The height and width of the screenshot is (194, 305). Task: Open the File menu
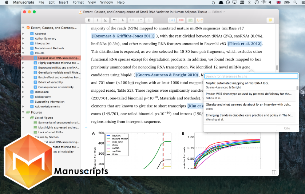click(x=41, y=2)
